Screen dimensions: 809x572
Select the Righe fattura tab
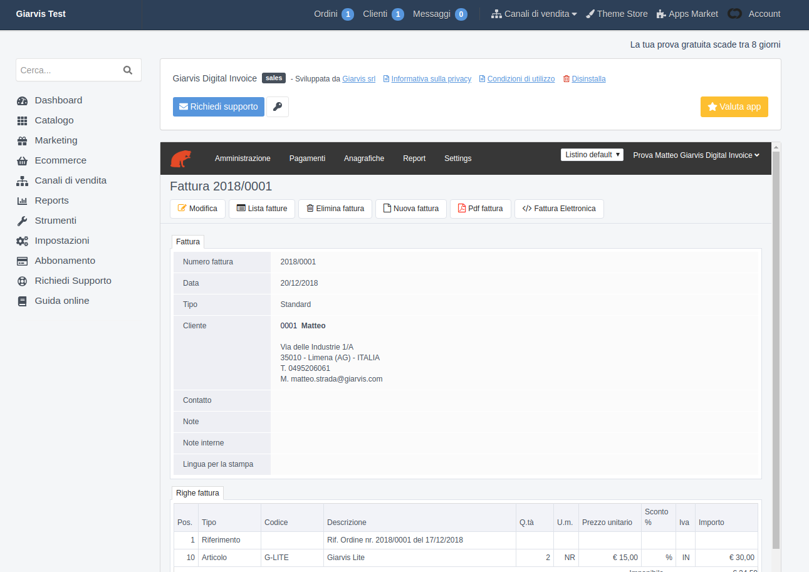[x=197, y=493]
